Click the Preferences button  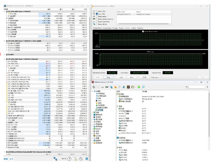pos(155,77)
